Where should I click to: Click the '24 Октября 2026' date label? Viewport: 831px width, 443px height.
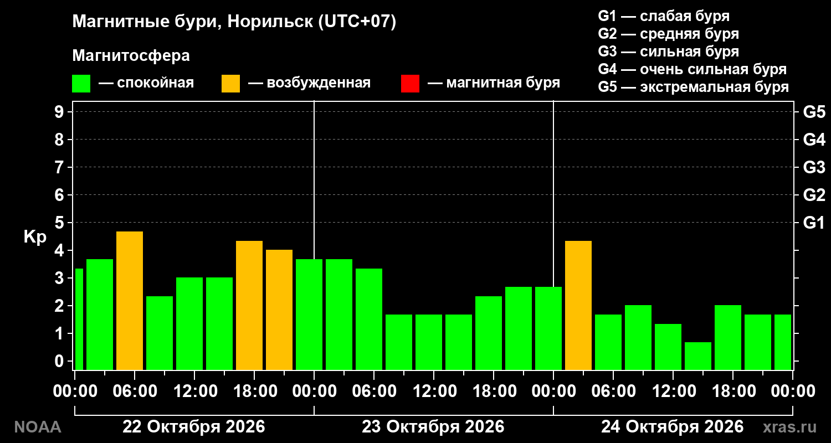pos(673,427)
